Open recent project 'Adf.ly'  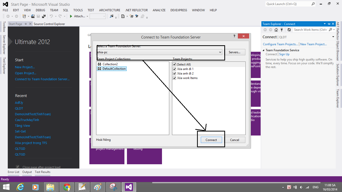tap(19, 103)
